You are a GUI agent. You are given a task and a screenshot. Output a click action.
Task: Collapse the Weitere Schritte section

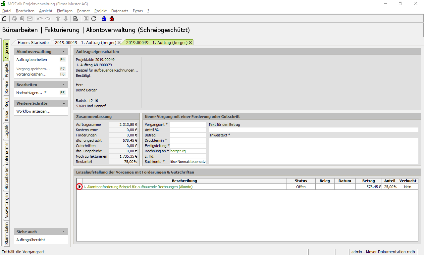[64, 103]
